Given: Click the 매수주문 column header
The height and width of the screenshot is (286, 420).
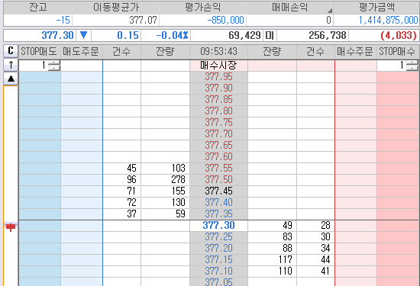Looking at the screenshot, I should [x=355, y=51].
